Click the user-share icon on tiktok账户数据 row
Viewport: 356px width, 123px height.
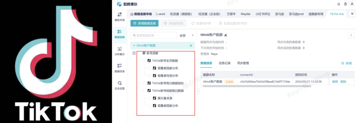(x=191, y=46)
